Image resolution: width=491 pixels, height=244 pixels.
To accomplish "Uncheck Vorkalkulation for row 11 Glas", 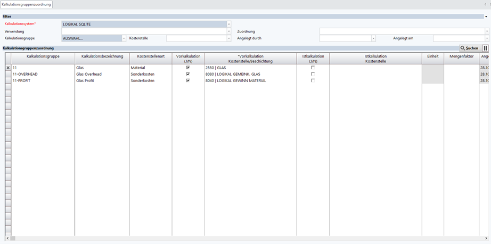I will 188,68.
